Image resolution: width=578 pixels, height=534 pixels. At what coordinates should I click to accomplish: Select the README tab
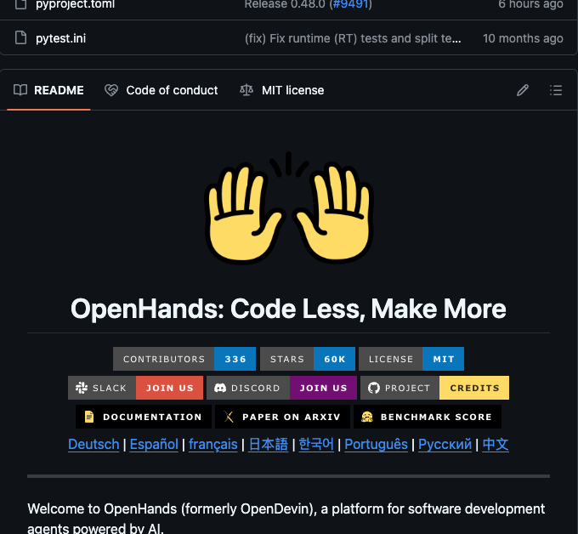(x=48, y=90)
